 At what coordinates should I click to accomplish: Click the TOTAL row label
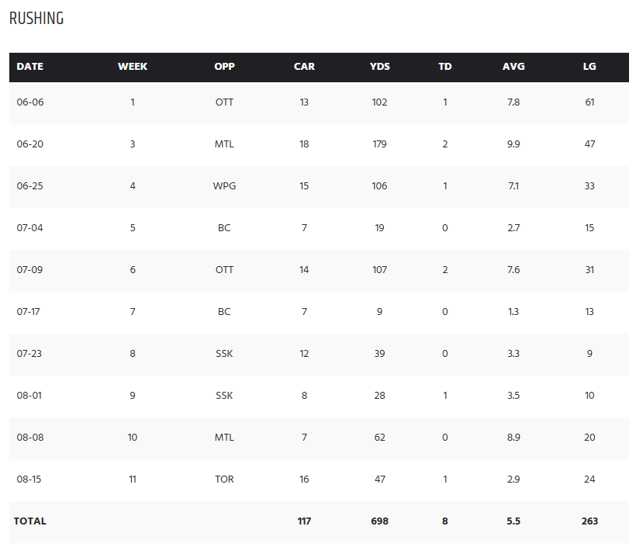(30, 521)
